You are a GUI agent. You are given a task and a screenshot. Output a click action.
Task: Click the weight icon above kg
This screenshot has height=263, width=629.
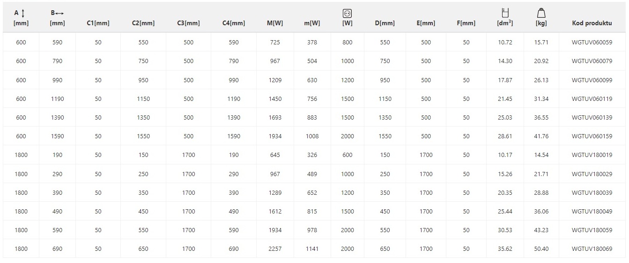click(x=541, y=13)
